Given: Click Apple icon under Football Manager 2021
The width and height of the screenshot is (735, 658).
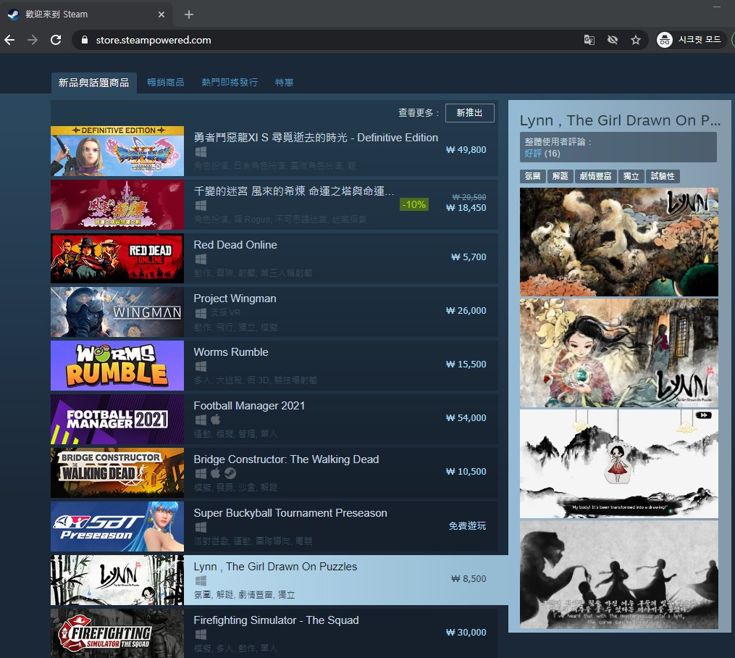Looking at the screenshot, I should pos(215,420).
